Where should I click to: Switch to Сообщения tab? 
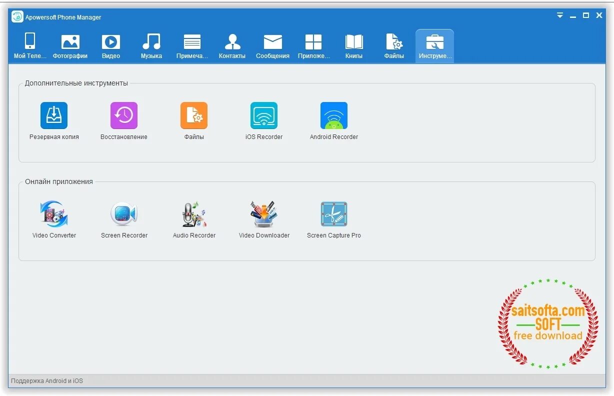click(273, 46)
